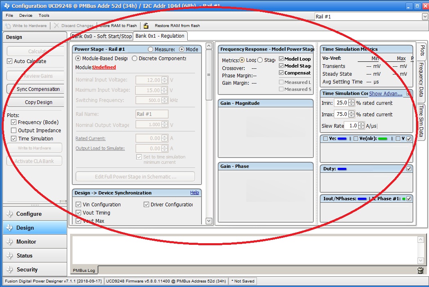Switch to Bank 0x0 - Soft Start/Stop tab
The width and height of the screenshot is (429, 287).
(x=102, y=36)
